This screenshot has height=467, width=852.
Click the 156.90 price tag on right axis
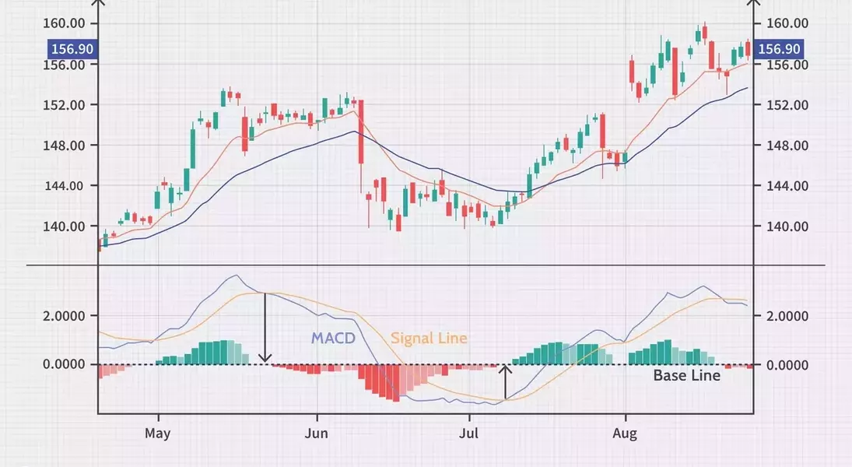[779, 50]
